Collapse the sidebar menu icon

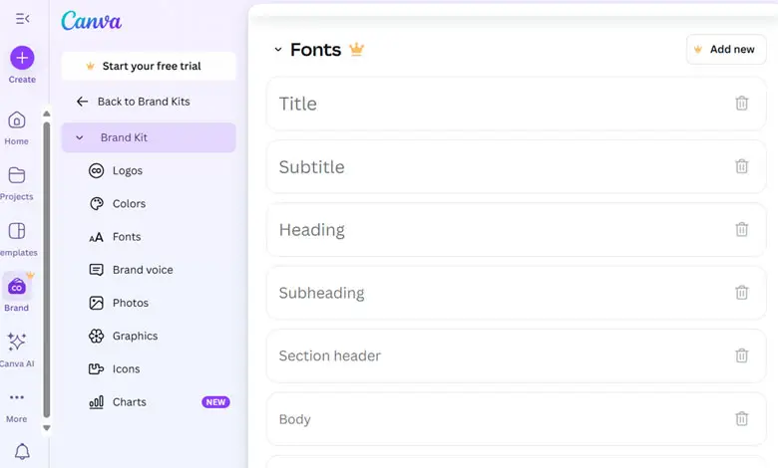(x=22, y=19)
